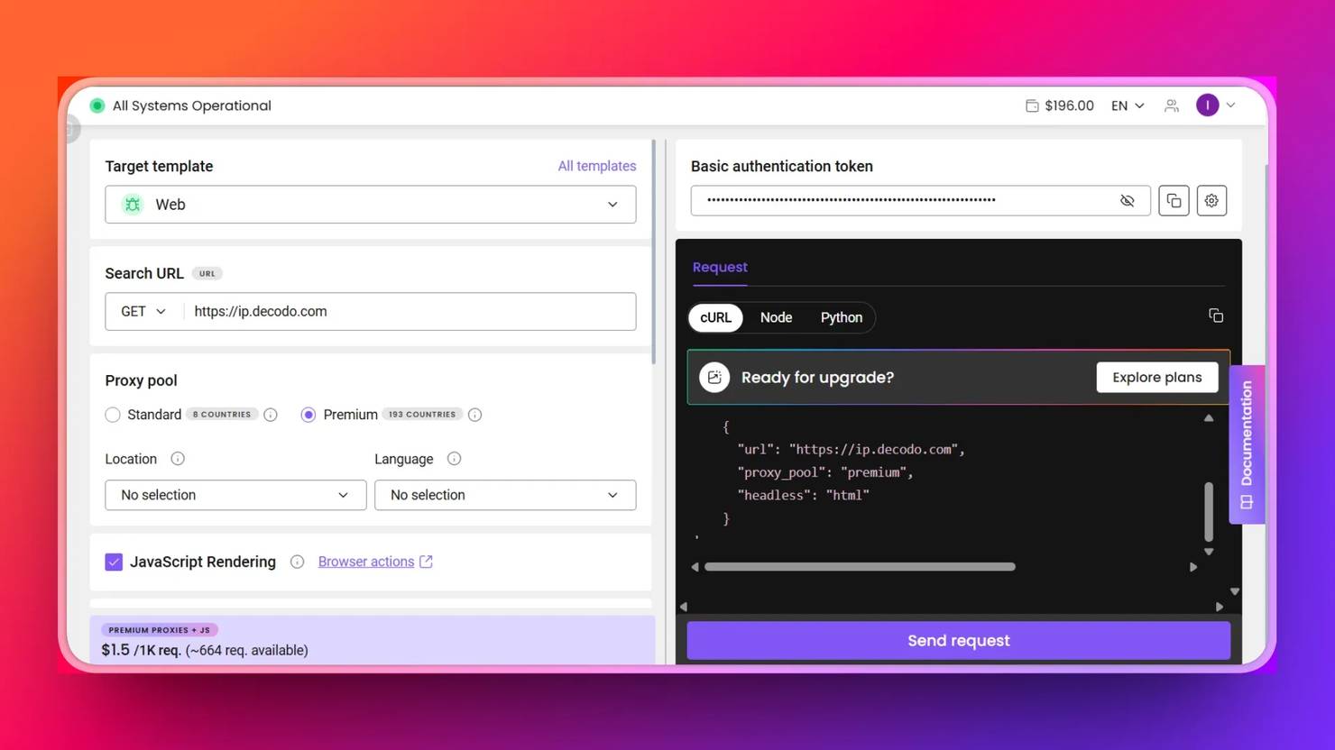
Task: Select the Standard proxy pool option
Action: point(113,415)
